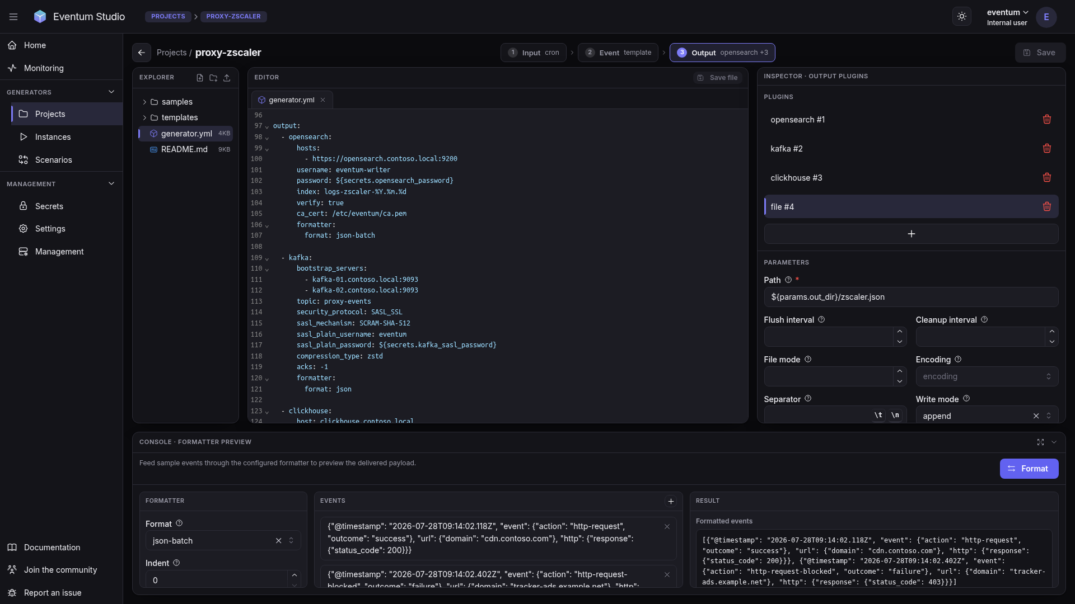Clear the json-batch format selection
Viewport: 1075px width, 604px height.
point(278,541)
